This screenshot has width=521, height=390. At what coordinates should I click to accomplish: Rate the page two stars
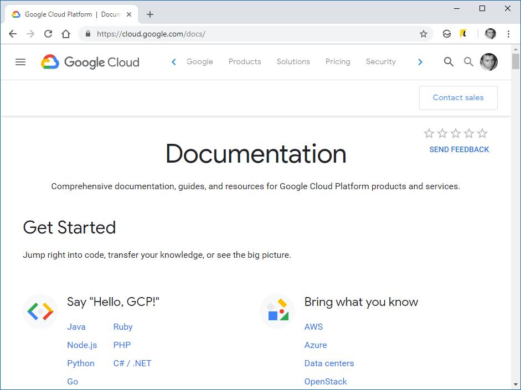pyautogui.click(x=442, y=133)
